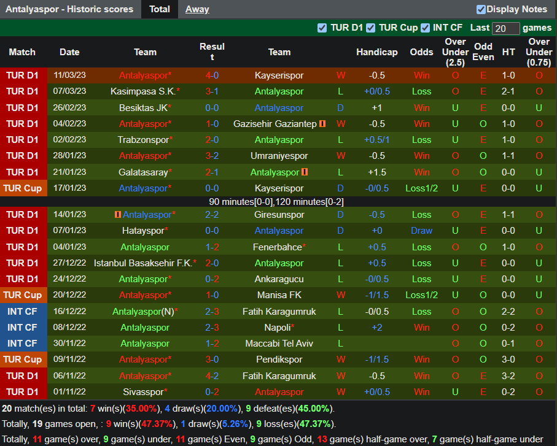Click Antalyaspor(N) team name

tap(143, 312)
